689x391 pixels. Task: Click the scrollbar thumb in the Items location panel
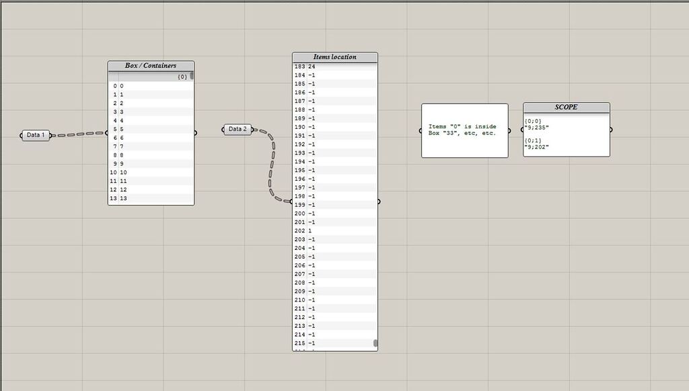point(373,343)
